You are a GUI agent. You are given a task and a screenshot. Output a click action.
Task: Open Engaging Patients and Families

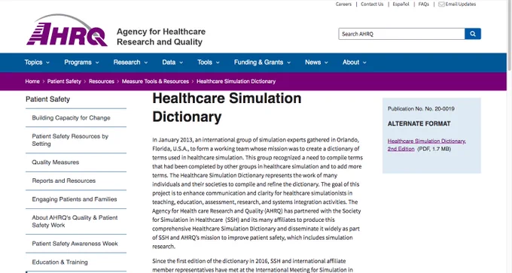click(75, 199)
